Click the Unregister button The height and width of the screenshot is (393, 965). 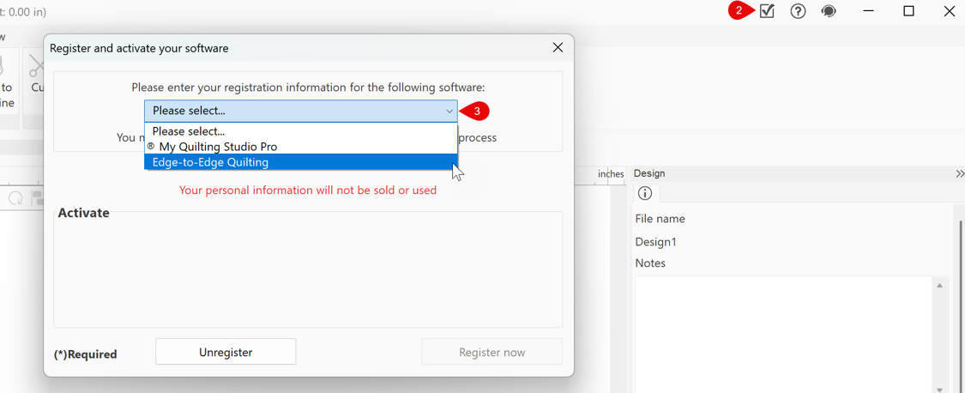[x=226, y=352]
